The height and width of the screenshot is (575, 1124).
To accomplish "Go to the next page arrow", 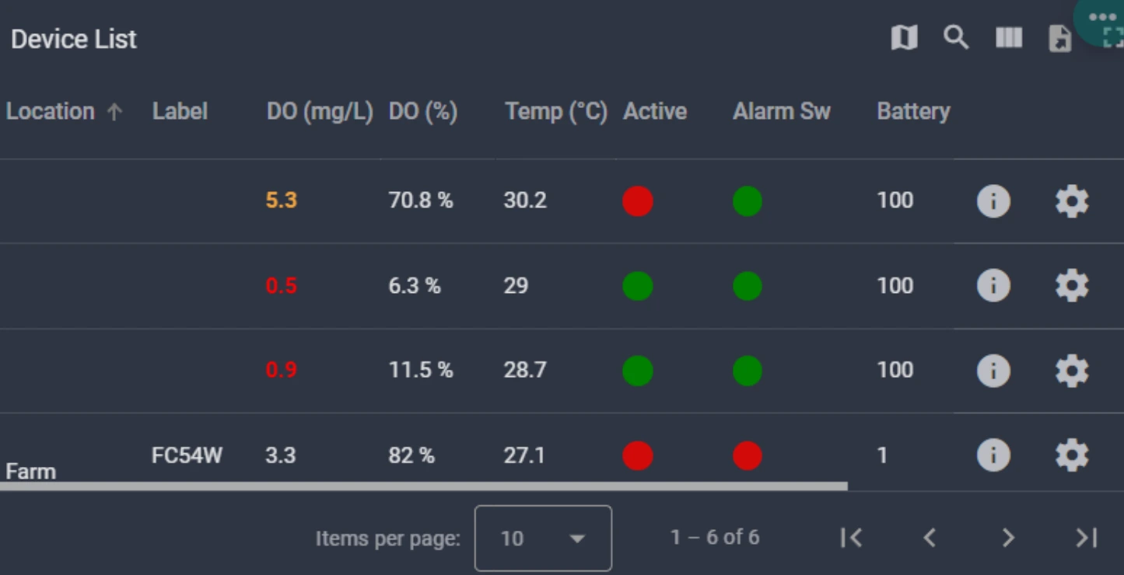I will click(1008, 538).
